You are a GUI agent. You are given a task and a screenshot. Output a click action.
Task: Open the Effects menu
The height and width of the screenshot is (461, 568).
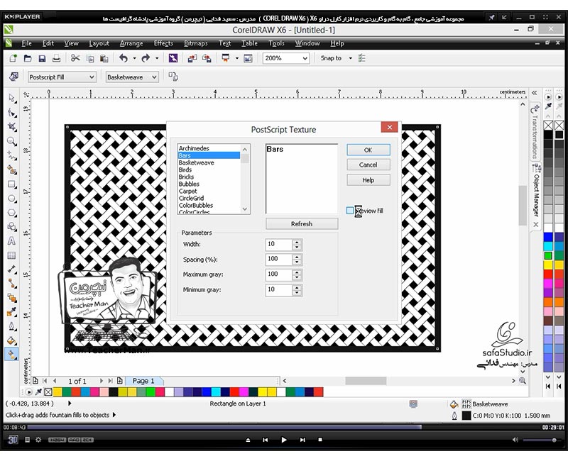click(163, 43)
